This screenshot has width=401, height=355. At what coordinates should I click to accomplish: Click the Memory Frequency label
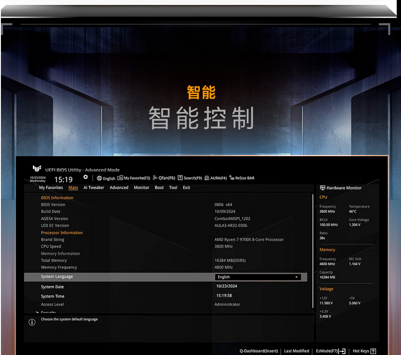(59, 267)
